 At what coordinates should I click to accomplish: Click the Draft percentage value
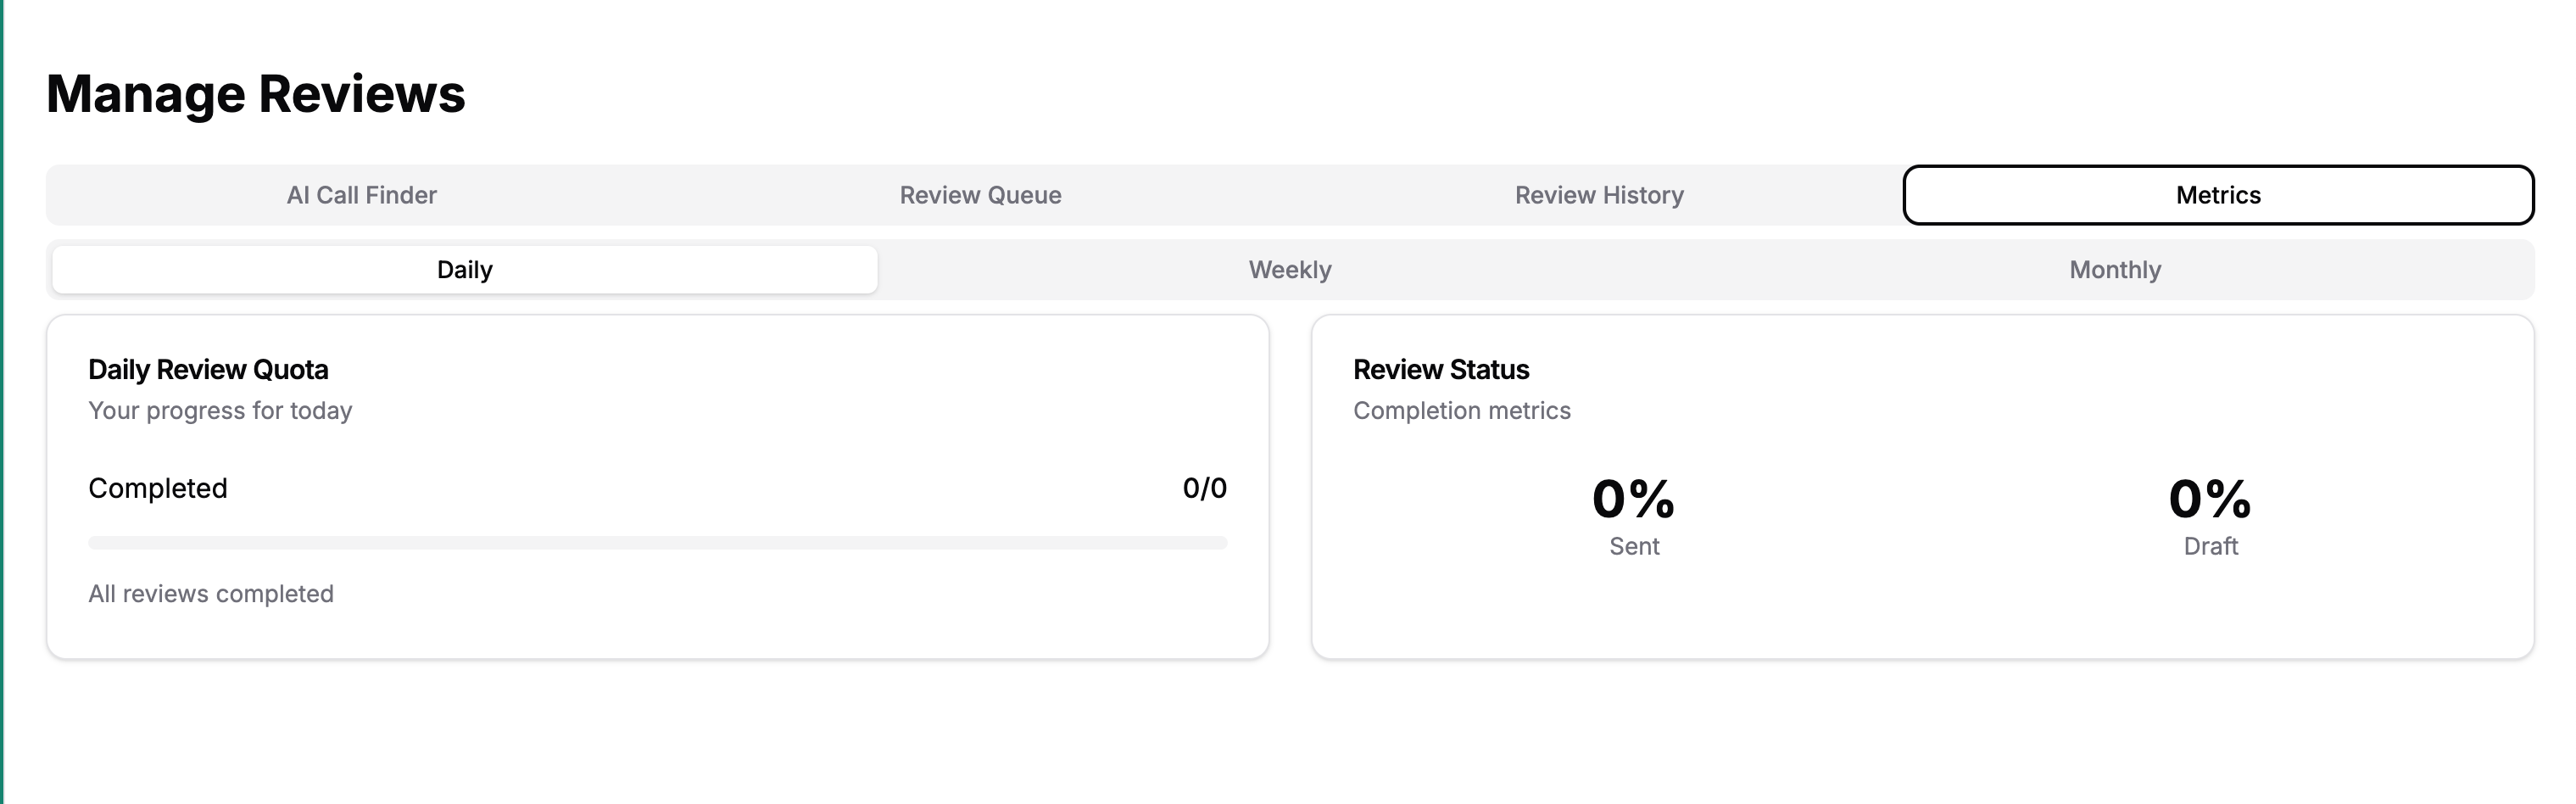coord(2210,499)
